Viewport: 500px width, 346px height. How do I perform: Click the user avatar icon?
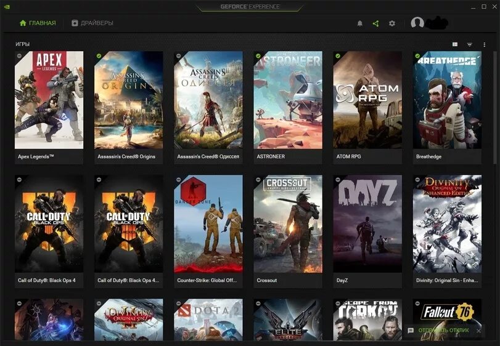(417, 23)
